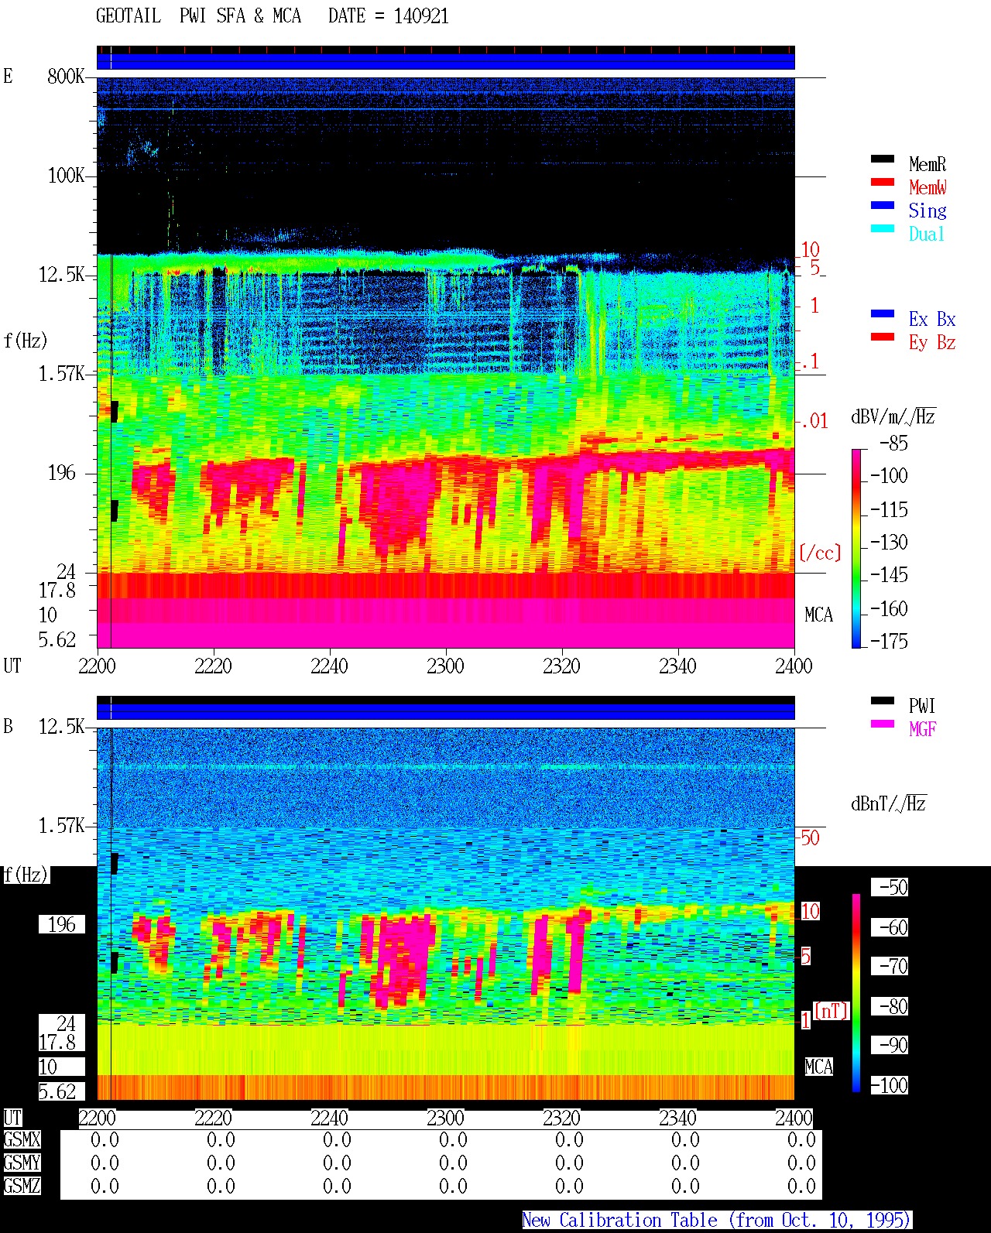Click the blue status bar above E spectrogram
The height and width of the screenshot is (1233, 991).
click(x=446, y=61)
